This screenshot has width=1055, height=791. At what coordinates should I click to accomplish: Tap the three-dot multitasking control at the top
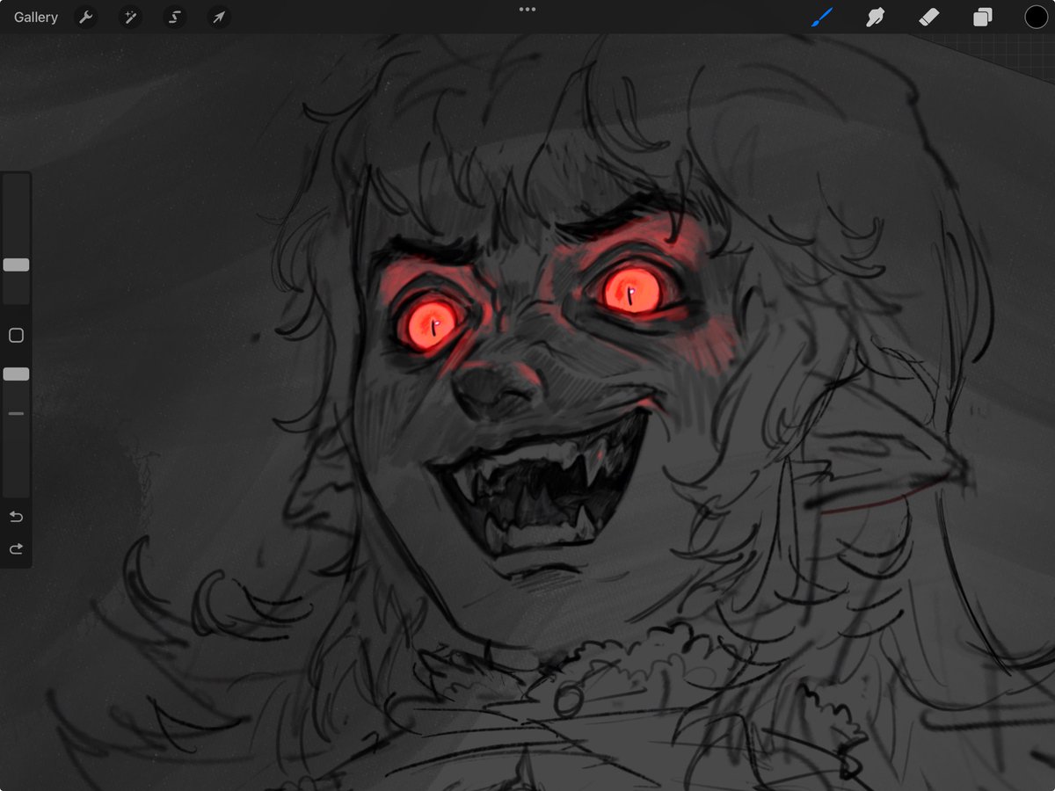click(527, 10)
